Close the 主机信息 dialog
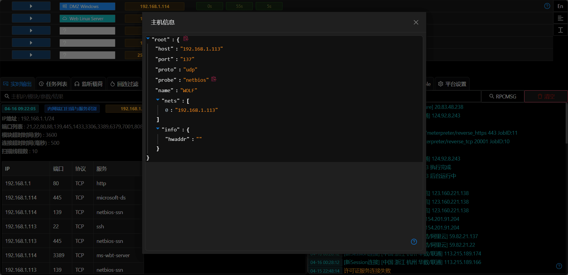Image resolution: width=568 pixels, height=275 pixels. click(x=416, y=22)
